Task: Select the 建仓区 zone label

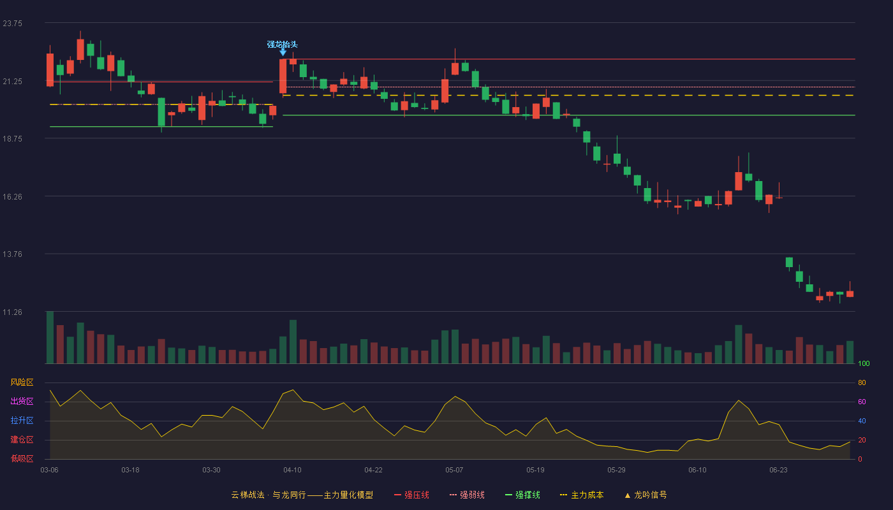Action: point(22,440)
